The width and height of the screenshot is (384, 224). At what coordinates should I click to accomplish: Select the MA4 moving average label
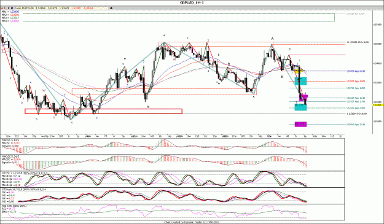[10, 21]
